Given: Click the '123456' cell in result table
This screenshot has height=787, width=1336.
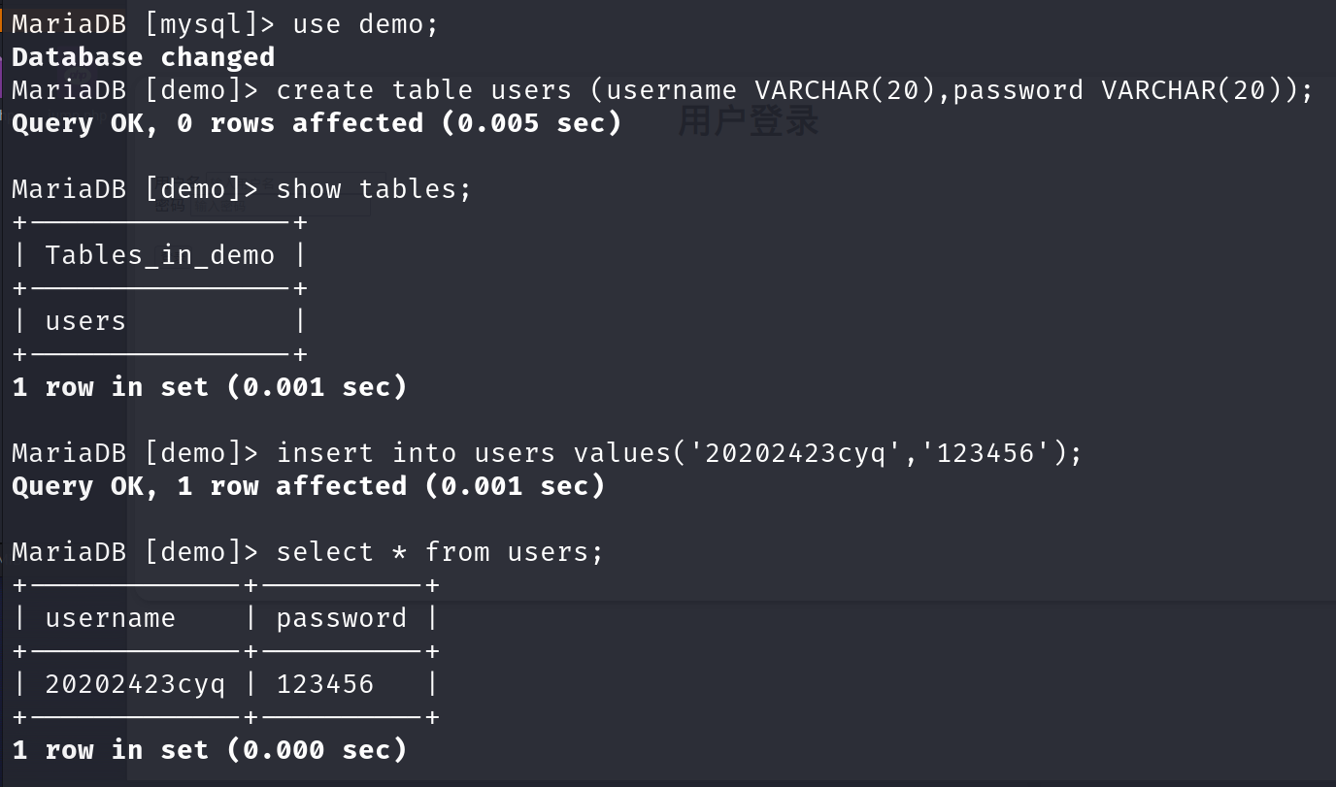Looking at the screenshot, I should click(x=325, y=684).
